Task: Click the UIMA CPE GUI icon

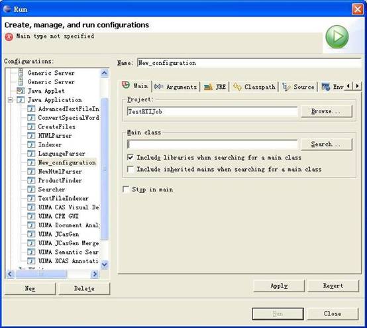Action: coord(31,216)
